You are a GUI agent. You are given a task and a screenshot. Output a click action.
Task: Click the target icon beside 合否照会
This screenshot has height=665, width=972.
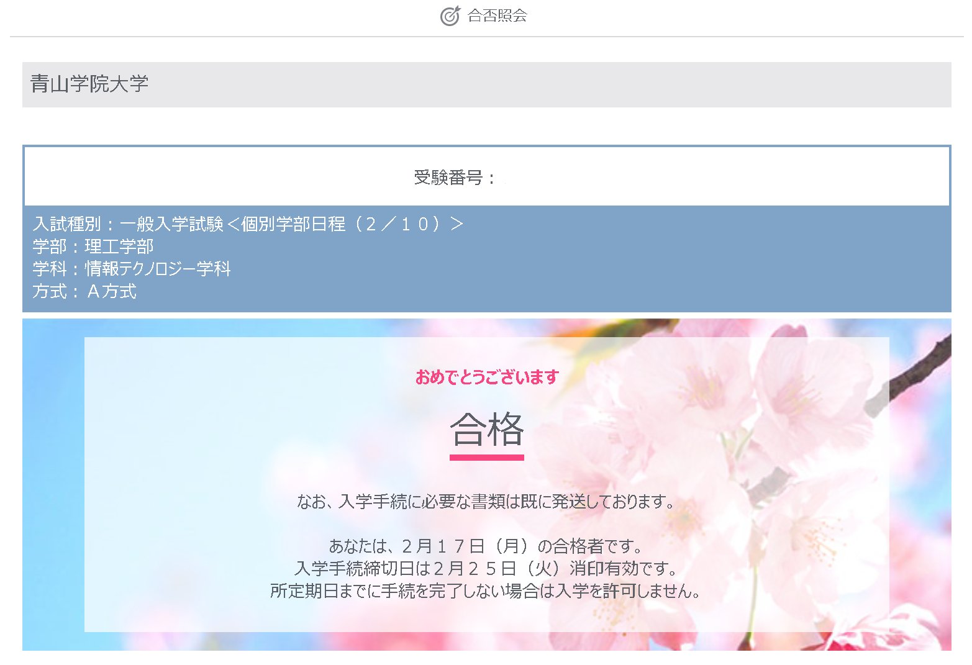click(450, 16)
